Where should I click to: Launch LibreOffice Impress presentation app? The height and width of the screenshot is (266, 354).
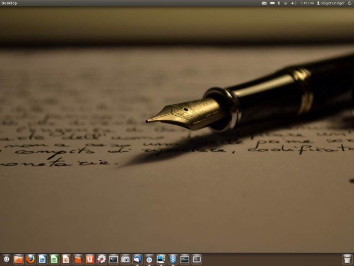coord(66,259)
